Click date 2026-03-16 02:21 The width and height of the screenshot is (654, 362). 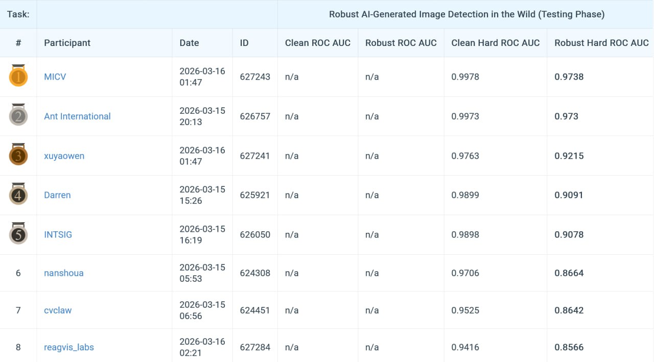click(202, 347)
